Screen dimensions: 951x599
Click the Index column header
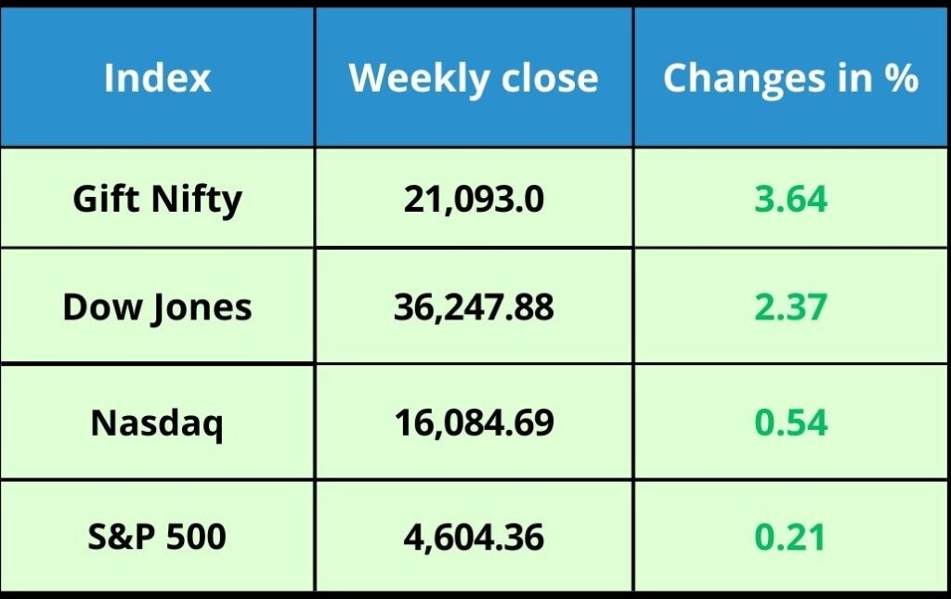point(157,78)
